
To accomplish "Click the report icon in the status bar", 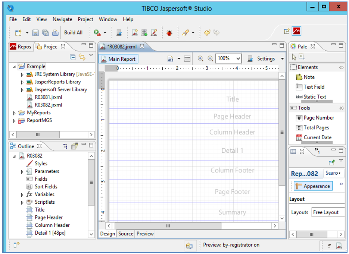I will click(x=339, y=245).
